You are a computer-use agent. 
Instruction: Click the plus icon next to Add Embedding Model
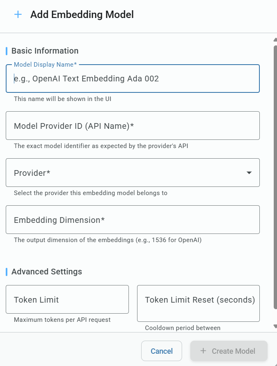click(17, 14)
